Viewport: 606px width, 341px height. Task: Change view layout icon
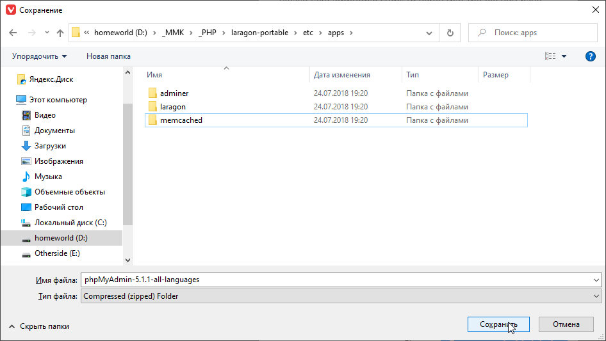(x=550, y=56)
